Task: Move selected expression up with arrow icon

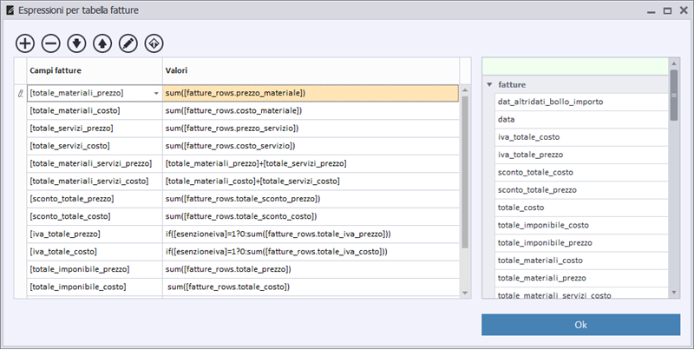Action: pyautogui.click(x=102, y=43)
